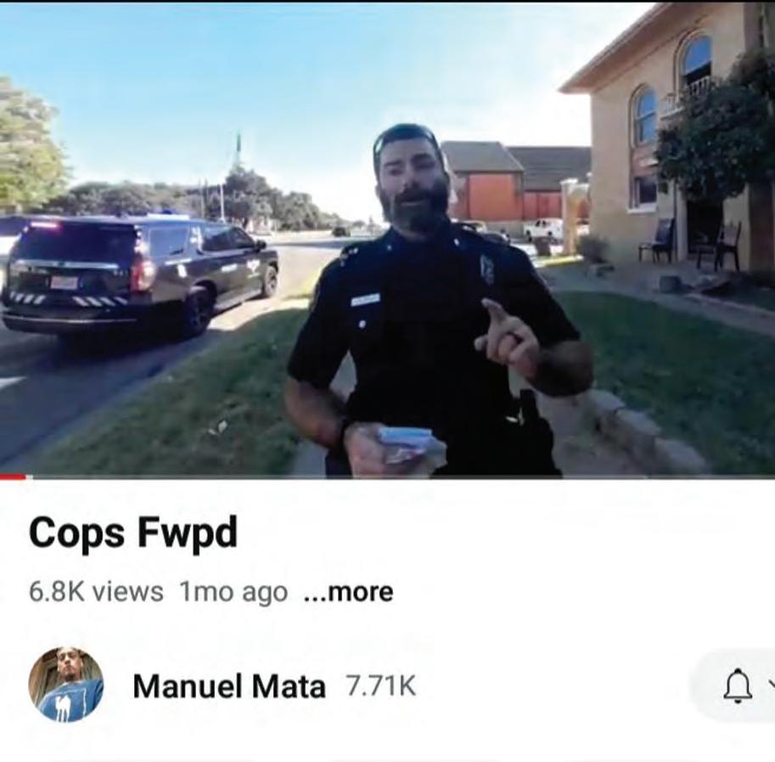Tap the blue sky to show controls

pyautogui.click(x=296, y=74)
